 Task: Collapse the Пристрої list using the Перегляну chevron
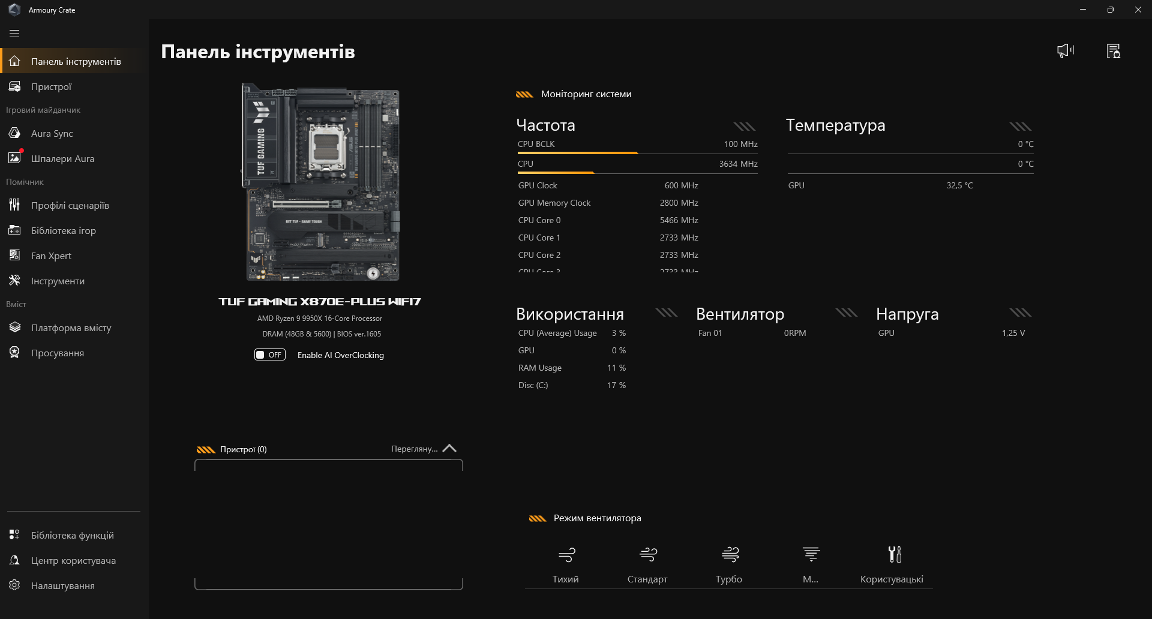[x=449, y=449]
